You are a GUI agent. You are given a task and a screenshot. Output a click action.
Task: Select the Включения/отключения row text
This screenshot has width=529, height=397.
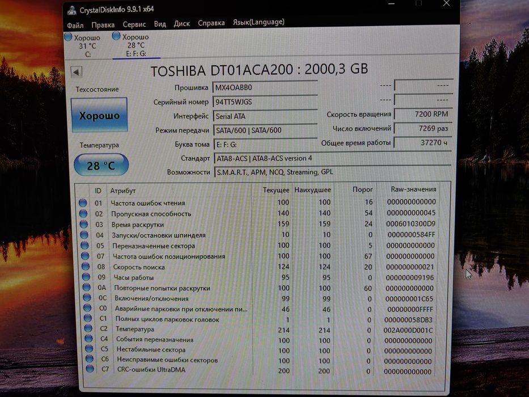pos(151,299)
